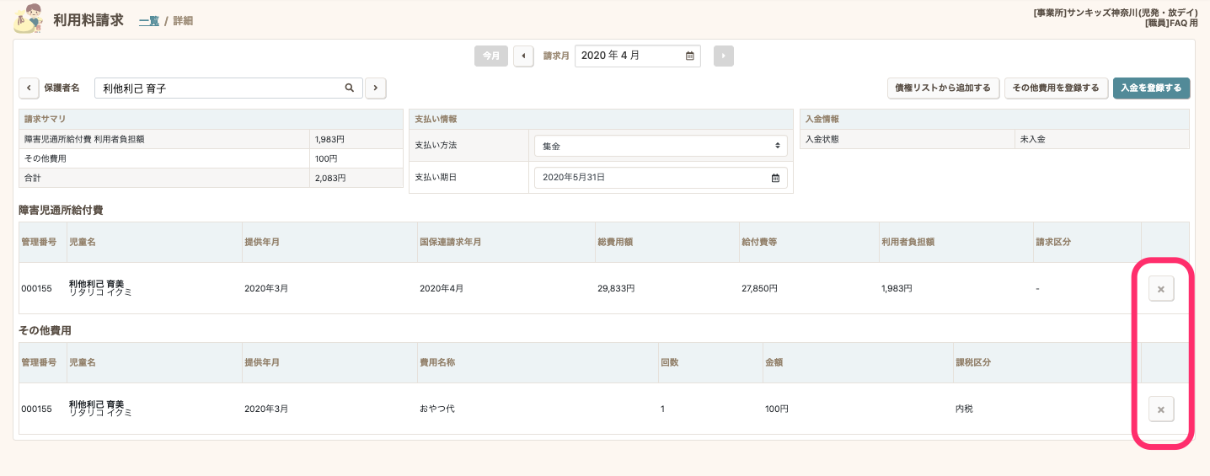1210x476 pixels.
Task: Remove the おやつ代 row with × button
Action: pos(1160,409)
